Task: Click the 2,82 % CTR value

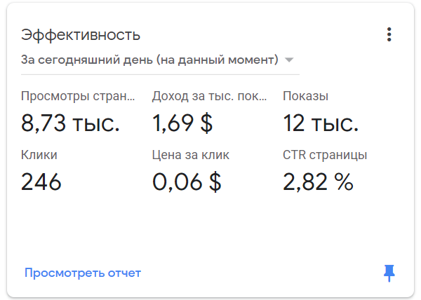Action: (318, 182)
